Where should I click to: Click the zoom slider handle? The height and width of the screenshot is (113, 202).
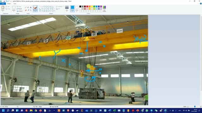tap(195, 107)
